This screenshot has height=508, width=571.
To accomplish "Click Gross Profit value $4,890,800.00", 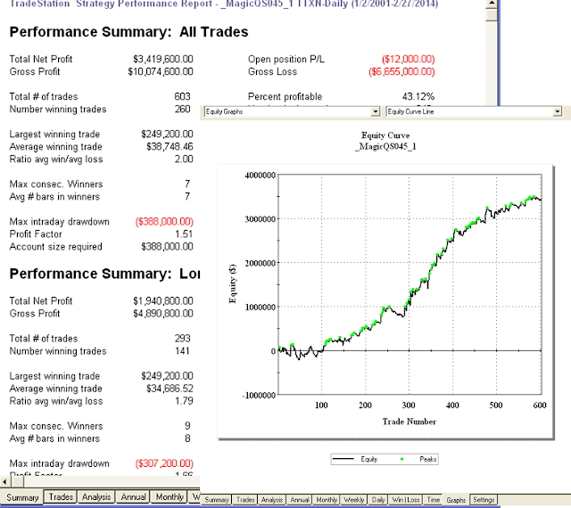I will [x=162, y=314].
